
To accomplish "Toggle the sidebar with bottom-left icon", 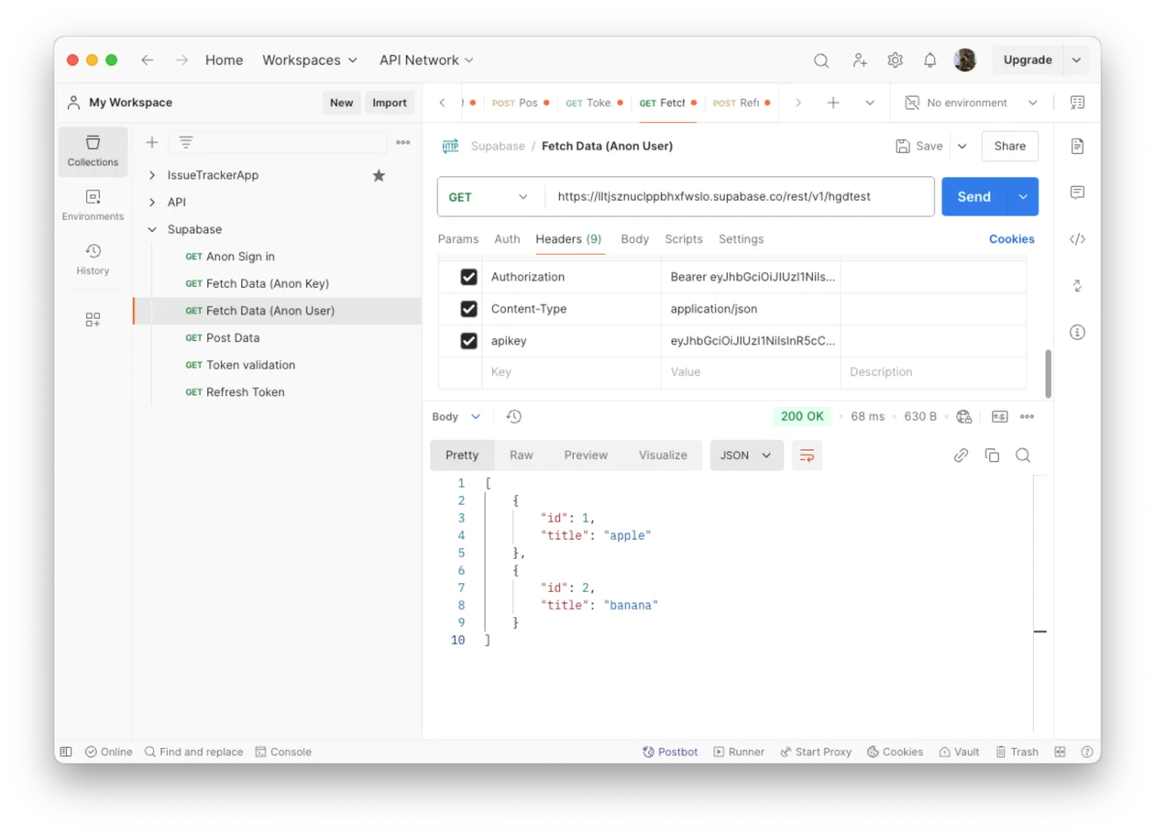I will [x=66, y=752].
